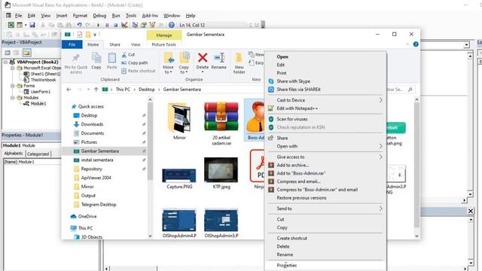Expand Give access to submenu

click(x=381, y=157)
